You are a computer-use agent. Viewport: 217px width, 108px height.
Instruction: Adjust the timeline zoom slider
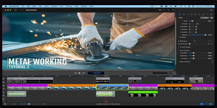pyautogui.click(x=33, y=104)
